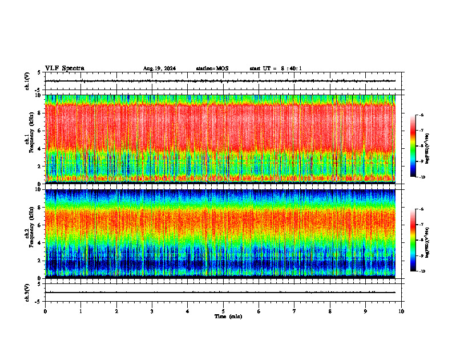Click the "4" kHz tick on ch.2 frequency axis
The height and width of the screenshot is (349, 452).
coord(39,243)
